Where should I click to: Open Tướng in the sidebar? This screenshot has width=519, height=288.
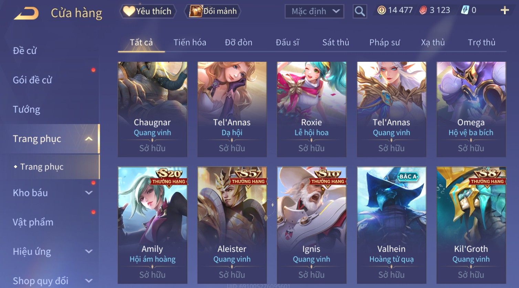click(x=27, y=110)
